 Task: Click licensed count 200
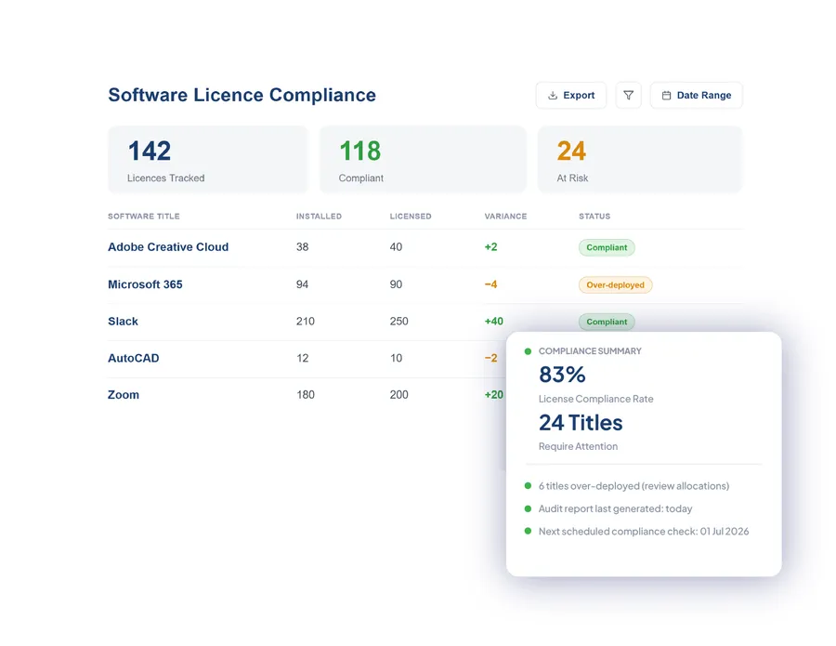click(399, 395)
